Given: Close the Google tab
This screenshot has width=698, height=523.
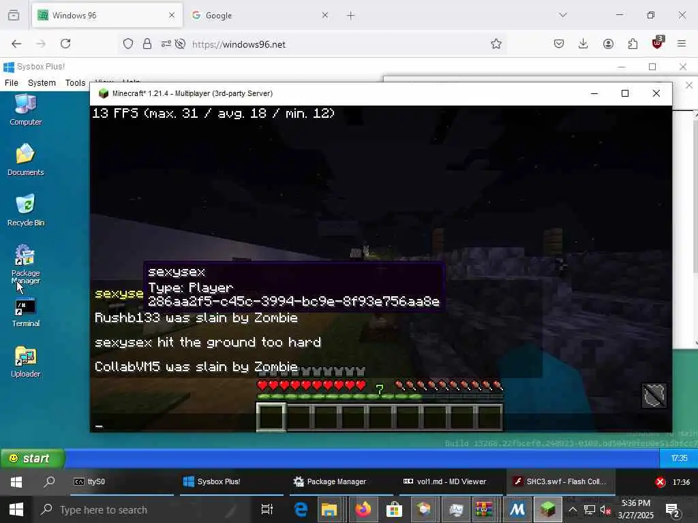Looking at the screenshot, I should pos(325,15).
